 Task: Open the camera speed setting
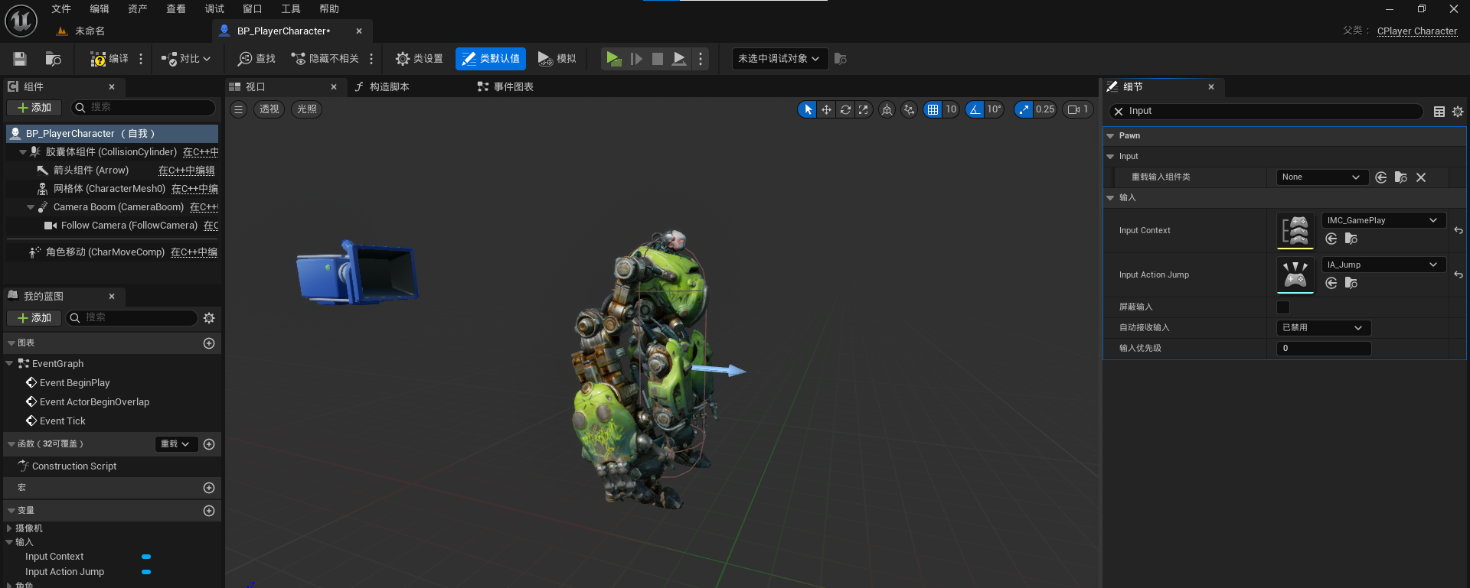(1077, 109)
